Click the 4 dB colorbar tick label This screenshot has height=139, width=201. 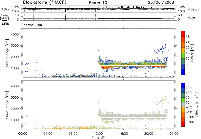[187, 69]
